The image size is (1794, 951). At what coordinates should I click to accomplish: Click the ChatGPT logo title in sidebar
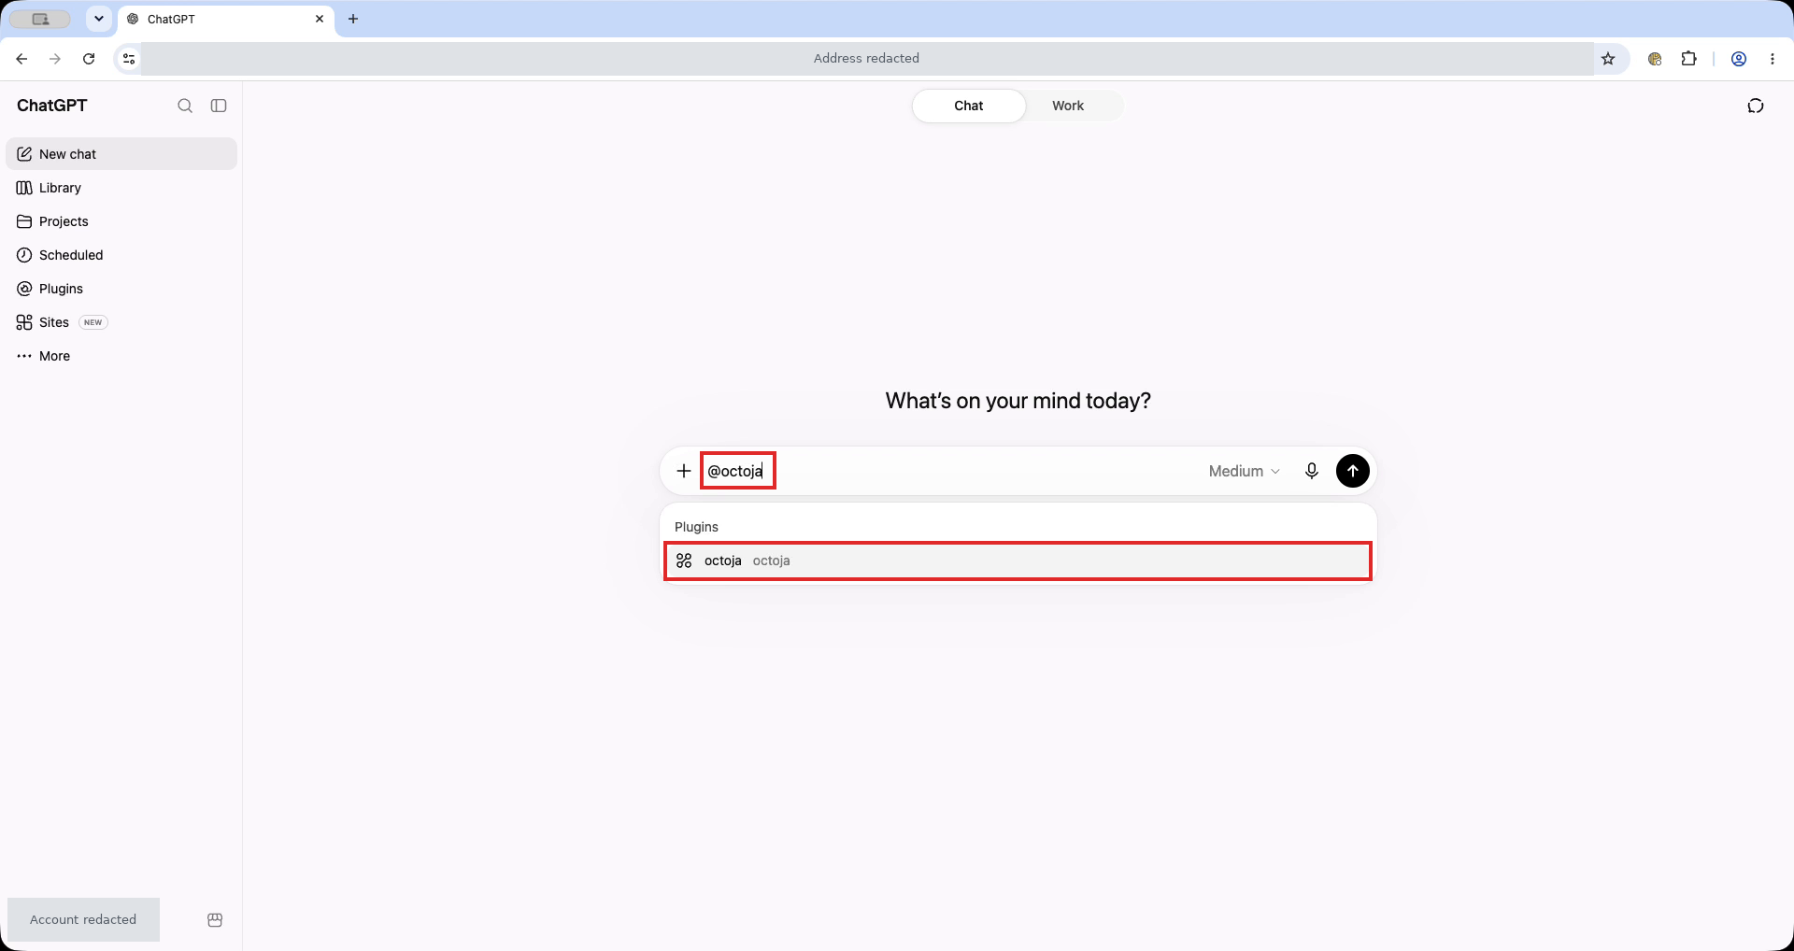pyautogui.click(x=52, y=106)
